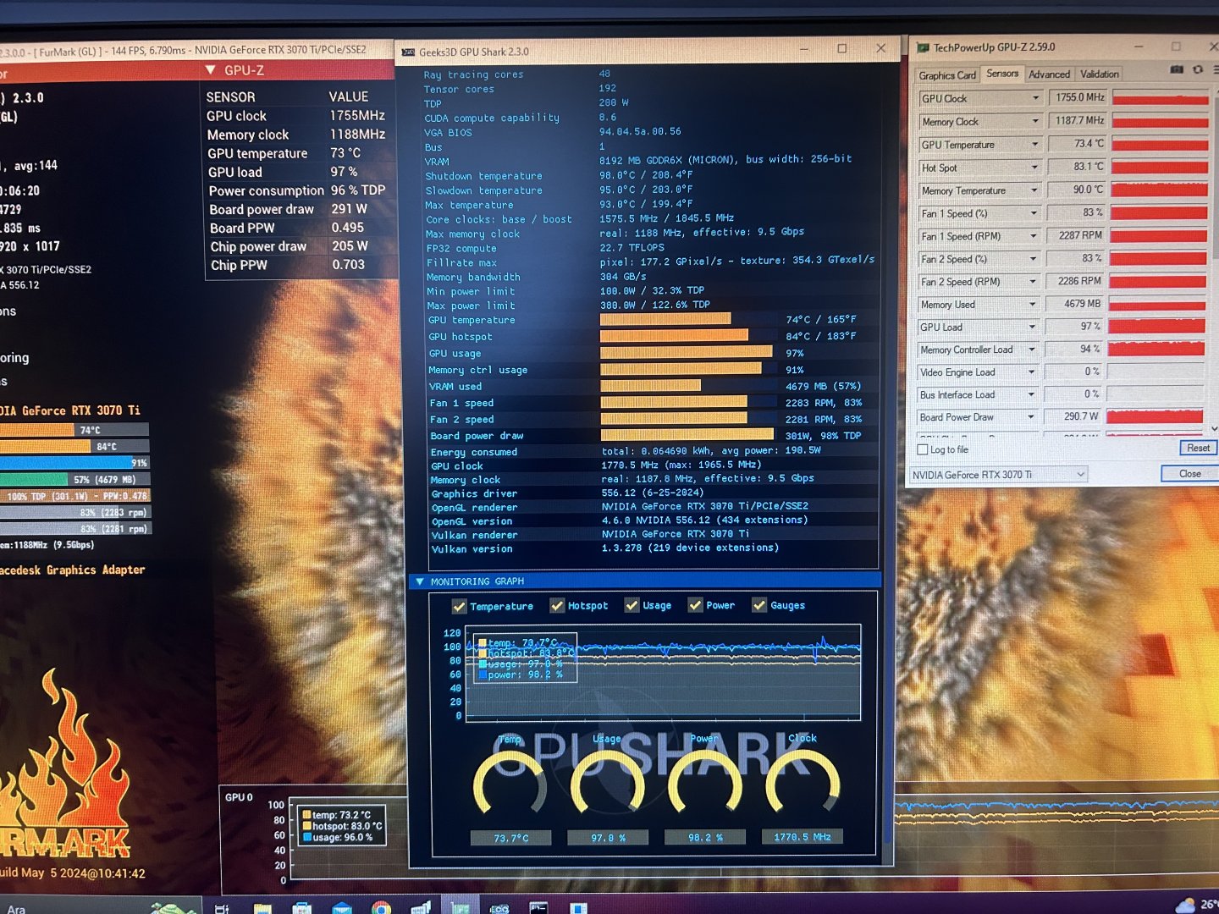1219x914 pixels.
Task: Toggle the Temperature graph checkbox
Action: point(460,606)
